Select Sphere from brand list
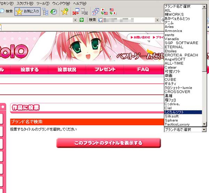209x193 pixels. [x=183, y=120]
